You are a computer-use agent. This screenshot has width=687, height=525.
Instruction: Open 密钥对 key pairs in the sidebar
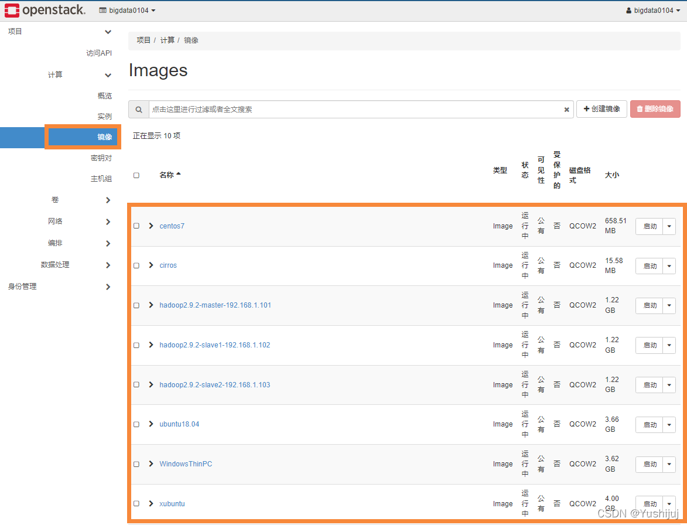101,158
